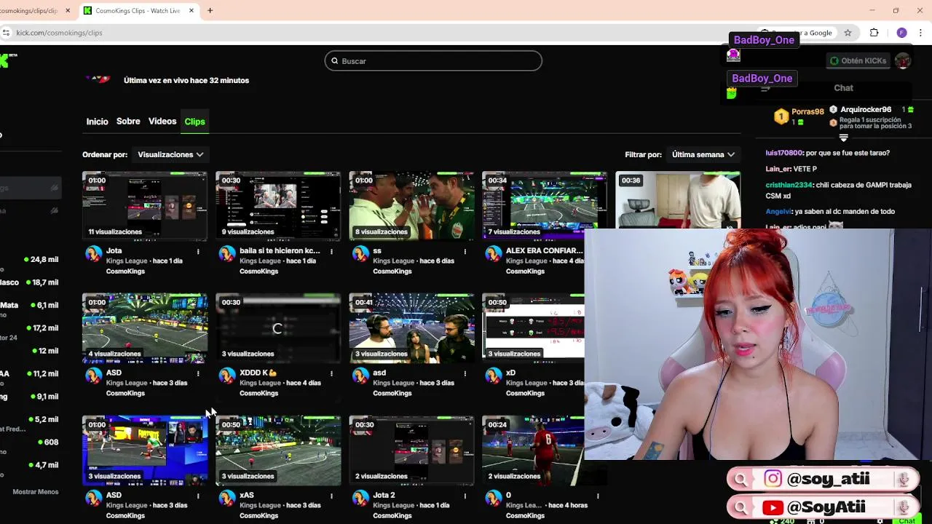Open user account avatar next to Obtén KICKs

pyautogui.click(x=903, y=61)
